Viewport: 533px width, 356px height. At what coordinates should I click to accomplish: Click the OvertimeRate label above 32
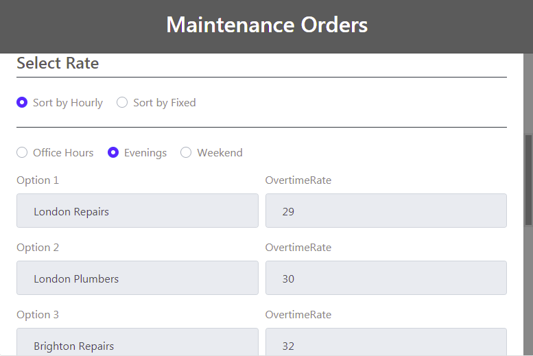(x=298, y=315)
